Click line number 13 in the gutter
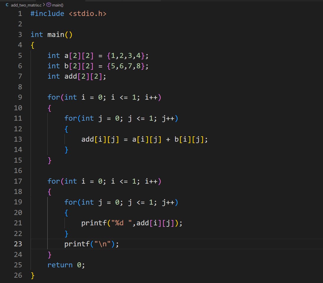The image size is (323, 283). [x=18, y=139]
